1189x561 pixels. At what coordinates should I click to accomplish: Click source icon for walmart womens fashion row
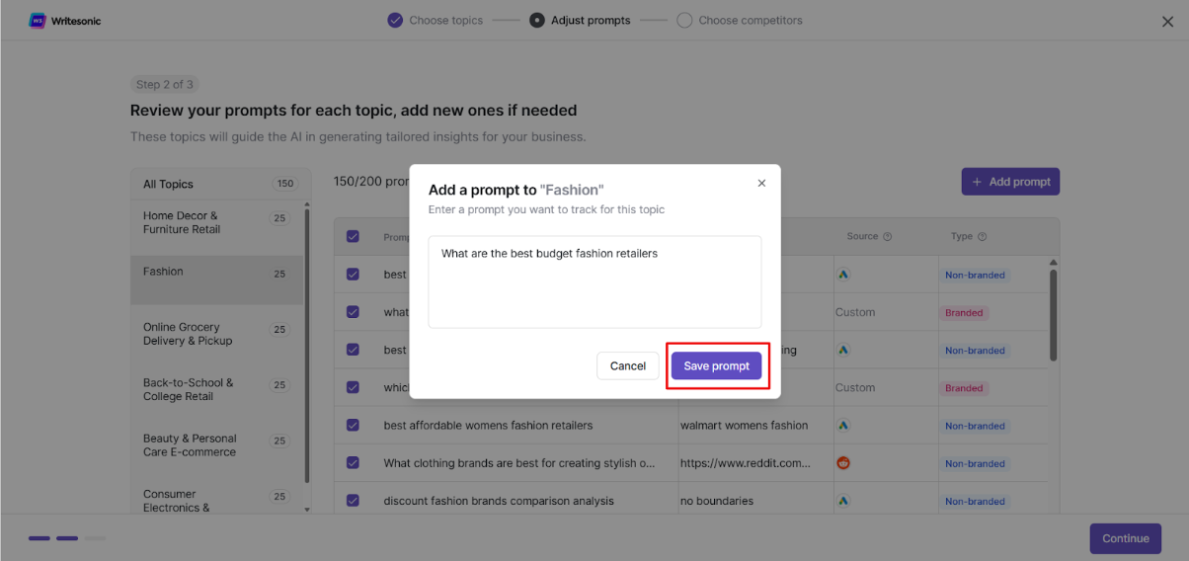(x=843, y=426)
